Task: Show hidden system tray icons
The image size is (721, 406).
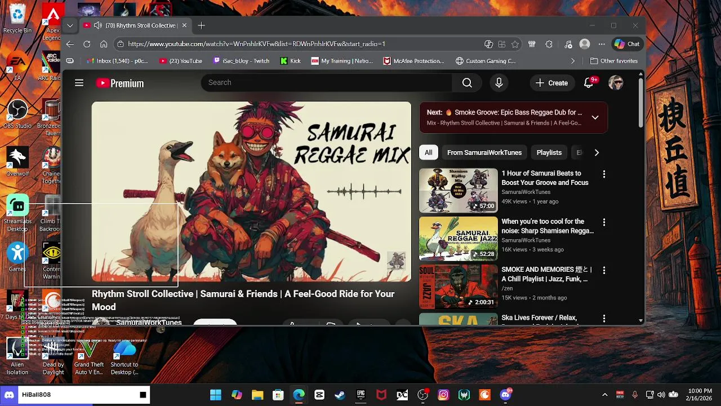Action: pos(605,395)
